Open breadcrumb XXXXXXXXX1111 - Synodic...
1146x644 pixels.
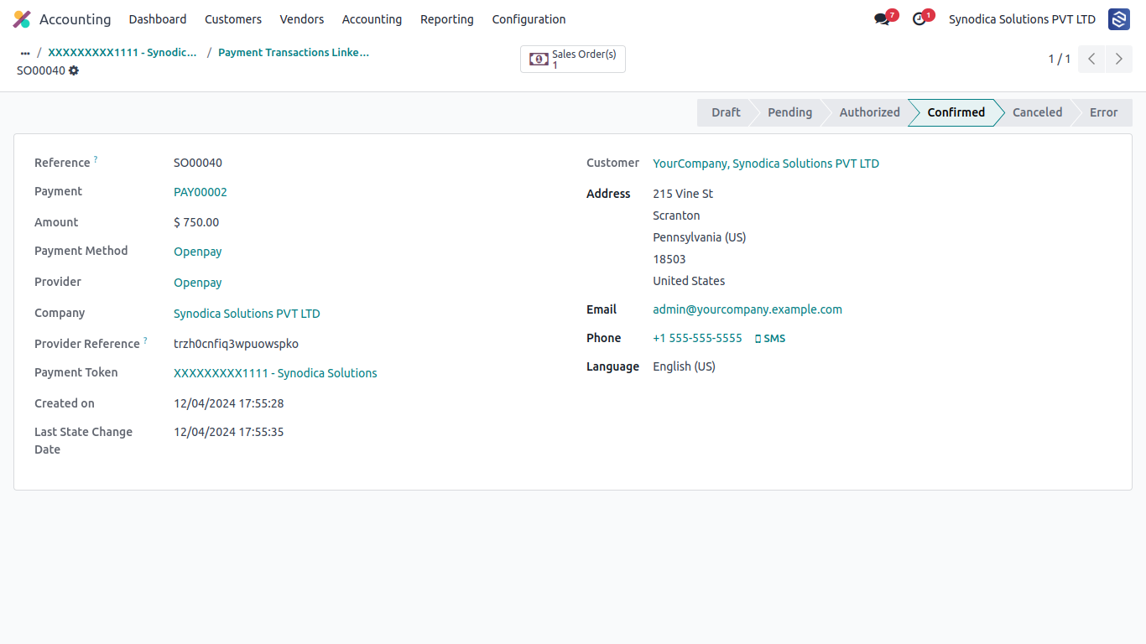click(x=122, y=53)
